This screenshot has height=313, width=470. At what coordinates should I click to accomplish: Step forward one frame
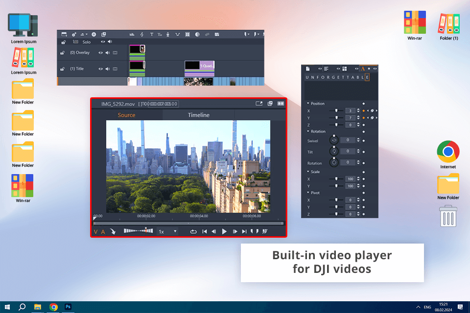coord(235,231)
